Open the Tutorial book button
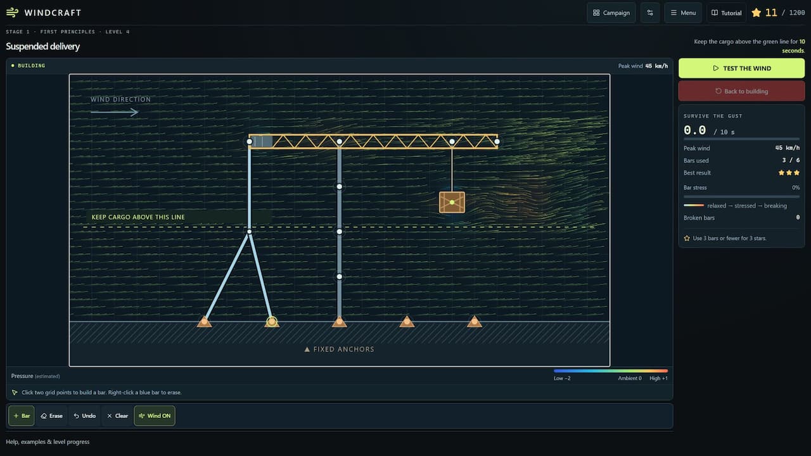The width and height of the screenshot is (811, 456). pos(726,13)
